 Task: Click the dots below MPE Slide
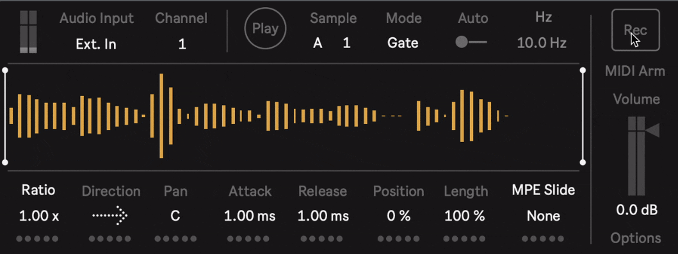click(x=543, y=239)
